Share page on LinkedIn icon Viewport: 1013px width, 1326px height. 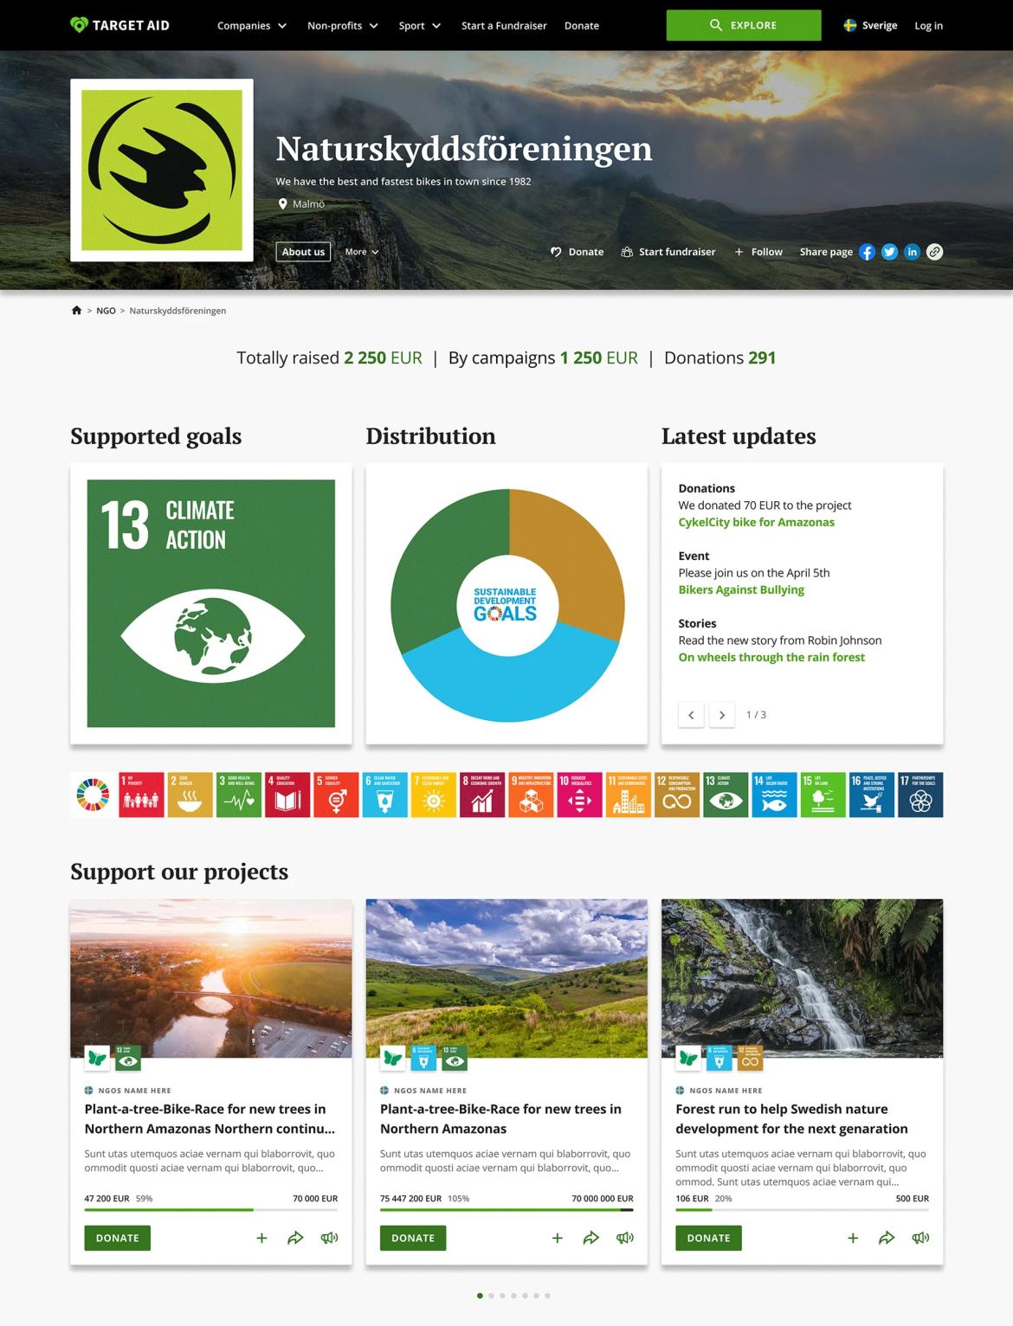(x=912, y=252)
